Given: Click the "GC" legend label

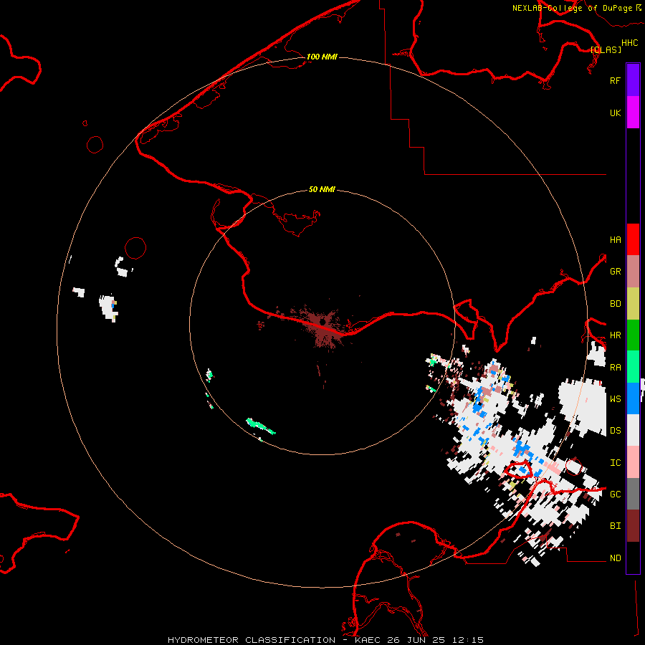Looking at the screenshot, I should tap(615, 494).
